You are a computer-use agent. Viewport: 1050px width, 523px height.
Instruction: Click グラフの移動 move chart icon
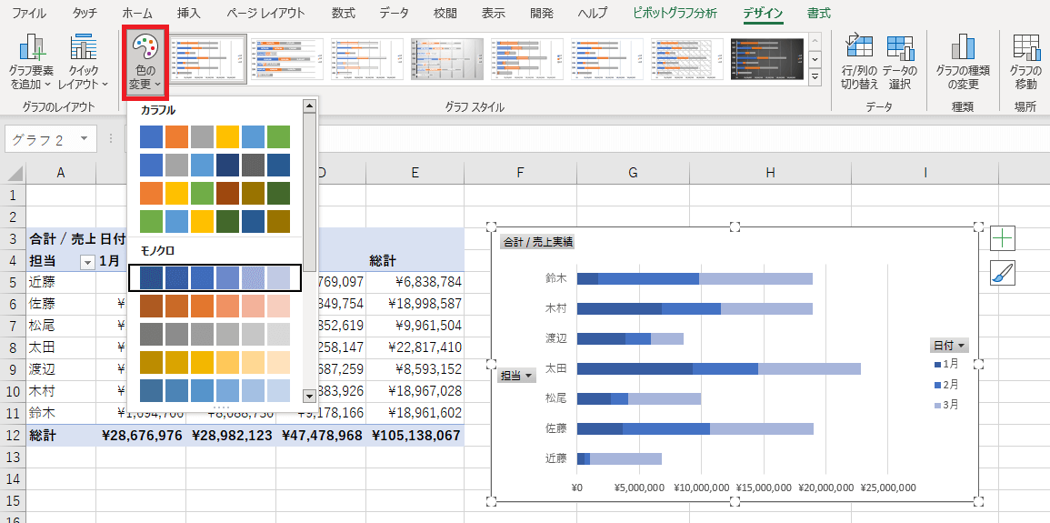pyautogui.click(x=1025, y=63)
